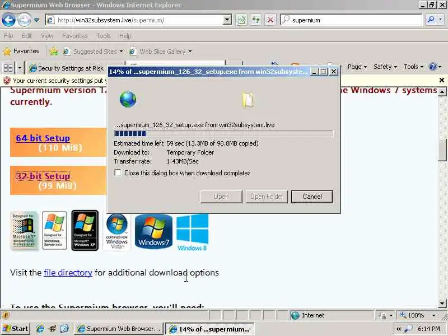Click the Protected Mode lock icon in status bar
Viewport: 448px width, 336px height.
[382, 315]
